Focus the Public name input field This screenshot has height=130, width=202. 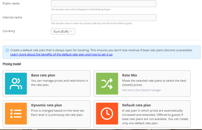pyautogui.click(x=103, y=4)
